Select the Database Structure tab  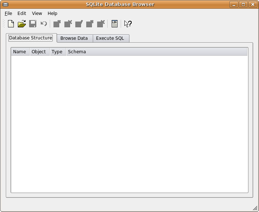point(31,38)
